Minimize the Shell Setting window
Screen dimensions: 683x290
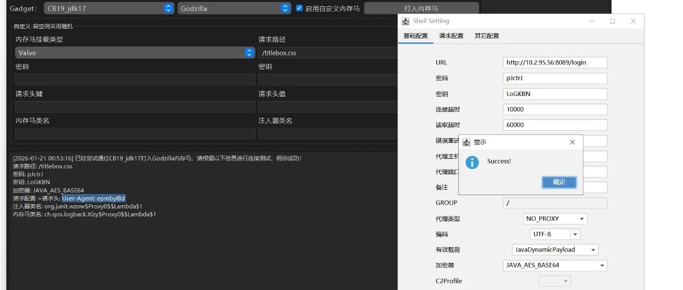click(x=592, y=21)
